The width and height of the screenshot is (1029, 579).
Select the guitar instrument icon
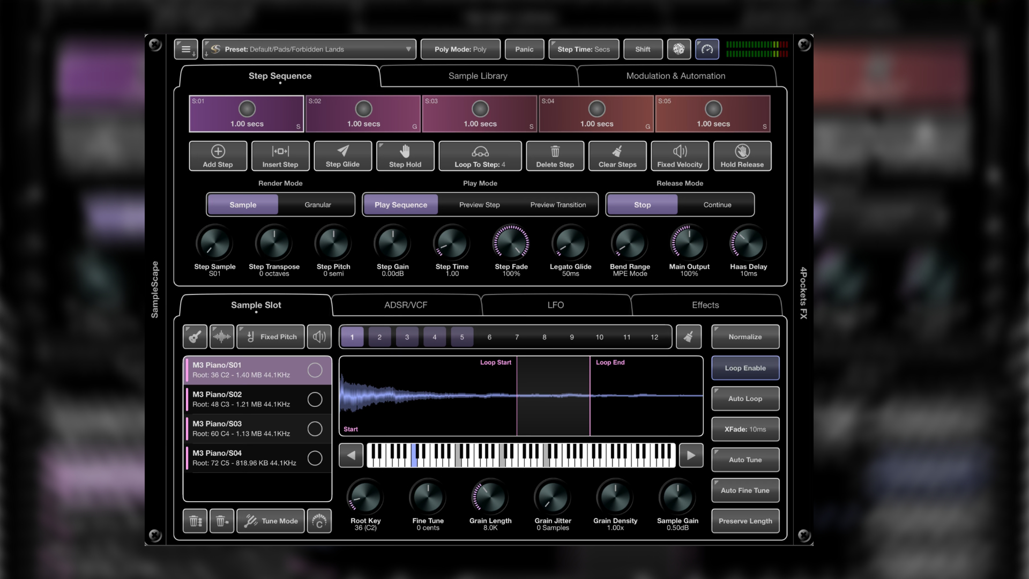(195, 337)
